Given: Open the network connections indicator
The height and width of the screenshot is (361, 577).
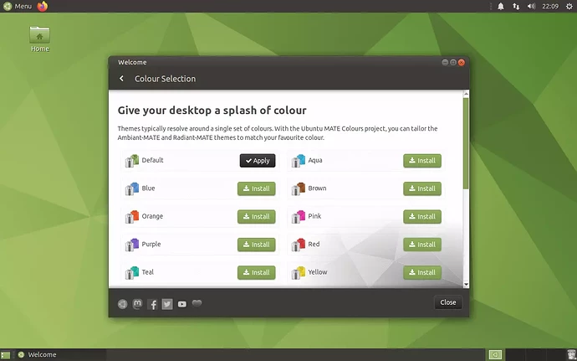Looking at the screenshot, I should coord(516,6).
